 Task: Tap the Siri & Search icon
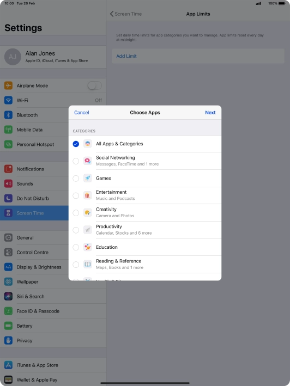8,296
